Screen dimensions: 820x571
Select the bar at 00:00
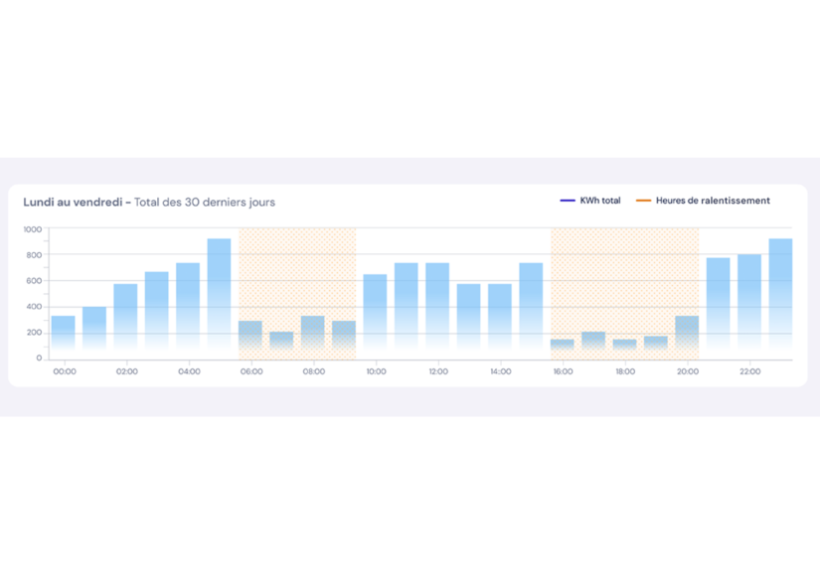point(64,336)
